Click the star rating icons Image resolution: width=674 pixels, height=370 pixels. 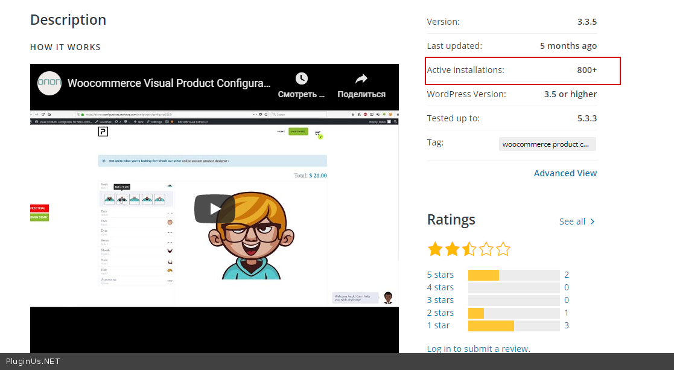pos(469,249)
